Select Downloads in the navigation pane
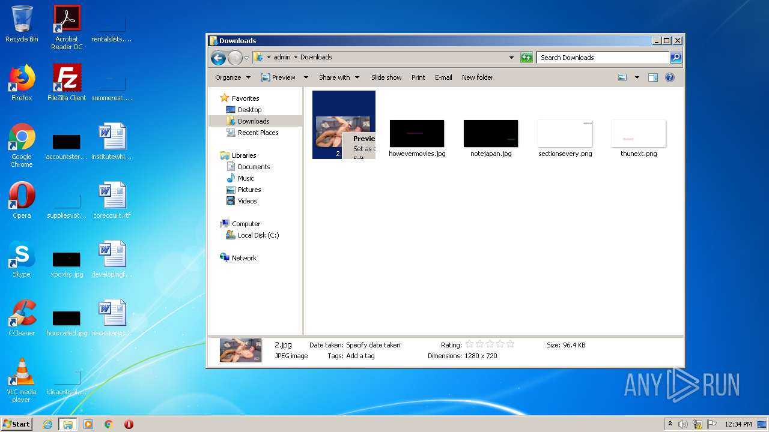 (254, 121)
